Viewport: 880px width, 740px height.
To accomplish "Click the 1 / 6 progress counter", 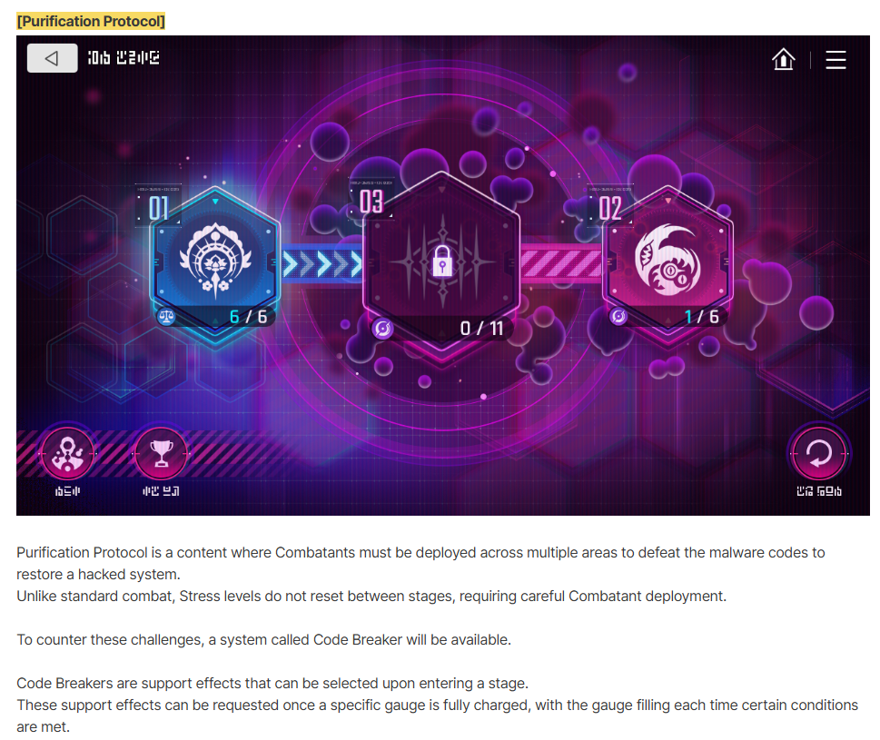I will [701, 317].
